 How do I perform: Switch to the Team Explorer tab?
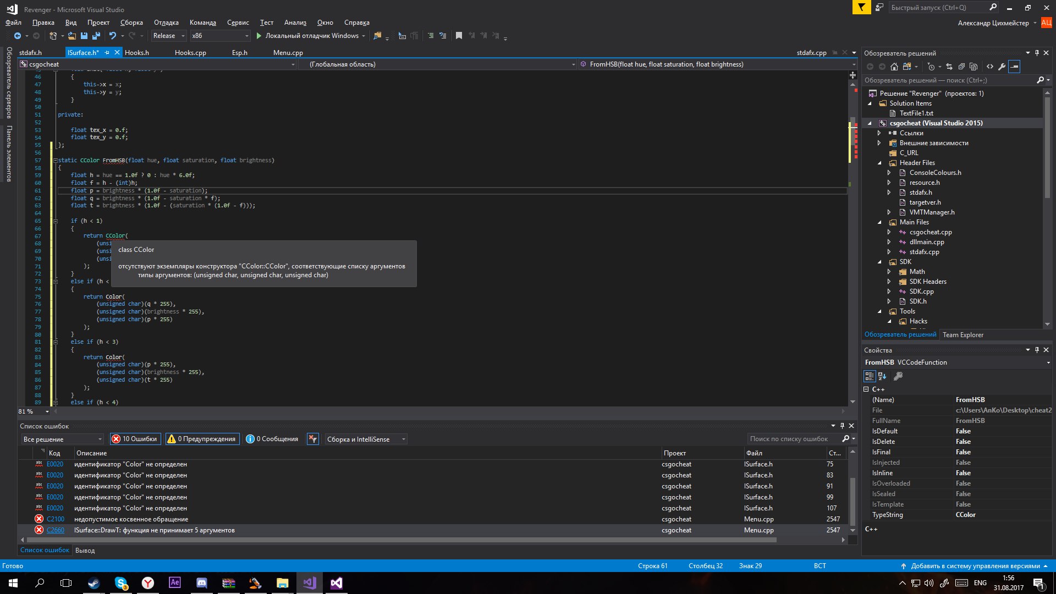963,334
